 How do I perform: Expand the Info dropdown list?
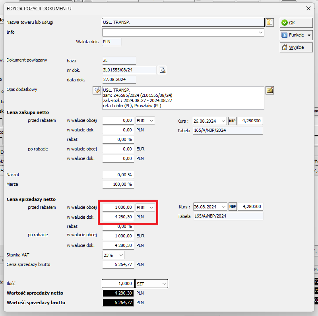261,32
